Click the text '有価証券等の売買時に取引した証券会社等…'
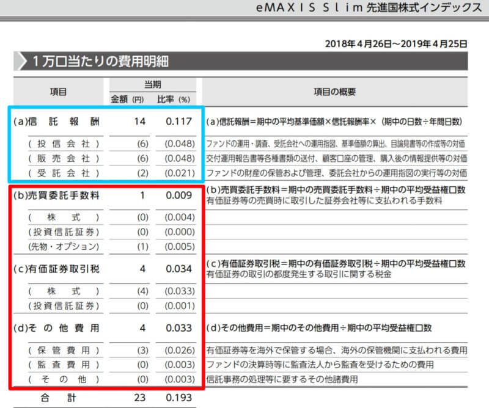Viewport: 489px width, 408px height. point(324,201)
